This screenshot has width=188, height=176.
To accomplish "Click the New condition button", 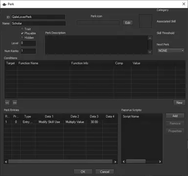I will coord(179,103).
